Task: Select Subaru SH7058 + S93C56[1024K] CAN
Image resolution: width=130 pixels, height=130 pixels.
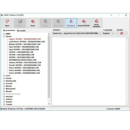Action: pyautogui.click(x=25, y=63)
